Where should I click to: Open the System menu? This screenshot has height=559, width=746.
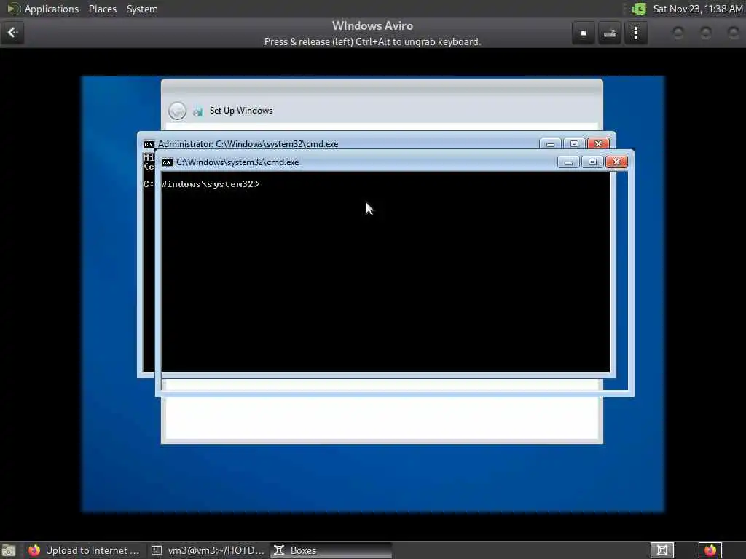tap(142, 9)
